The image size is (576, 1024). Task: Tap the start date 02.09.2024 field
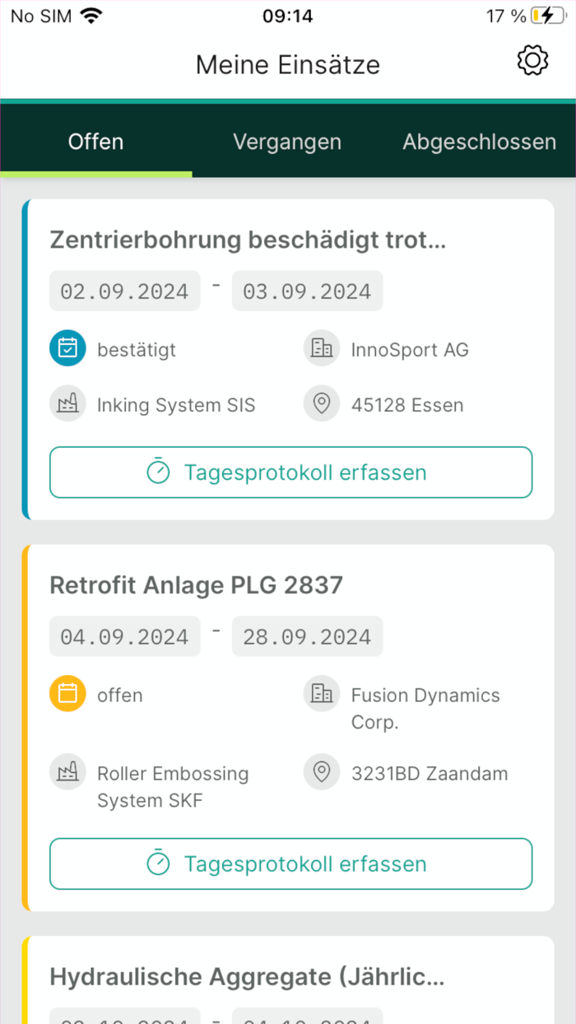(124, 291)
